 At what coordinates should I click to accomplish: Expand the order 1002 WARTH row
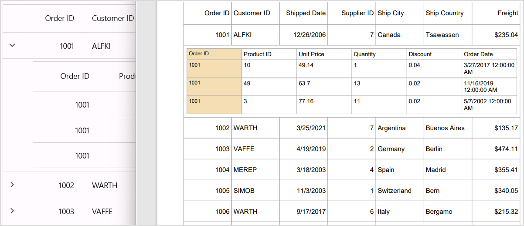[x=12, y=185]
